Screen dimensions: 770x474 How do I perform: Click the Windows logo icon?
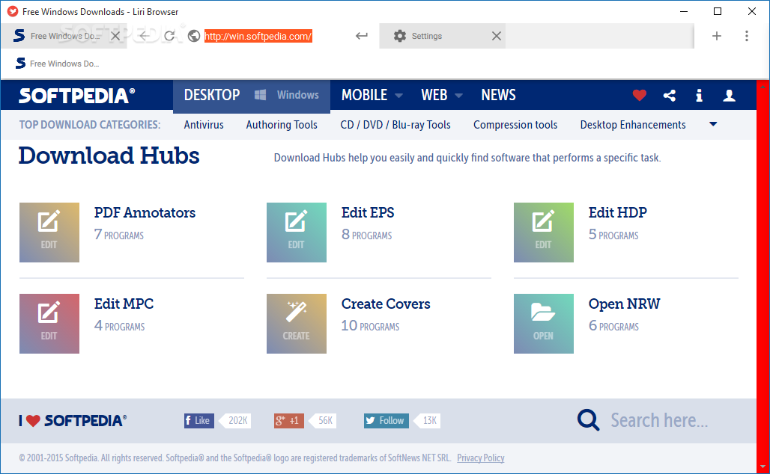tap(260, 95)
